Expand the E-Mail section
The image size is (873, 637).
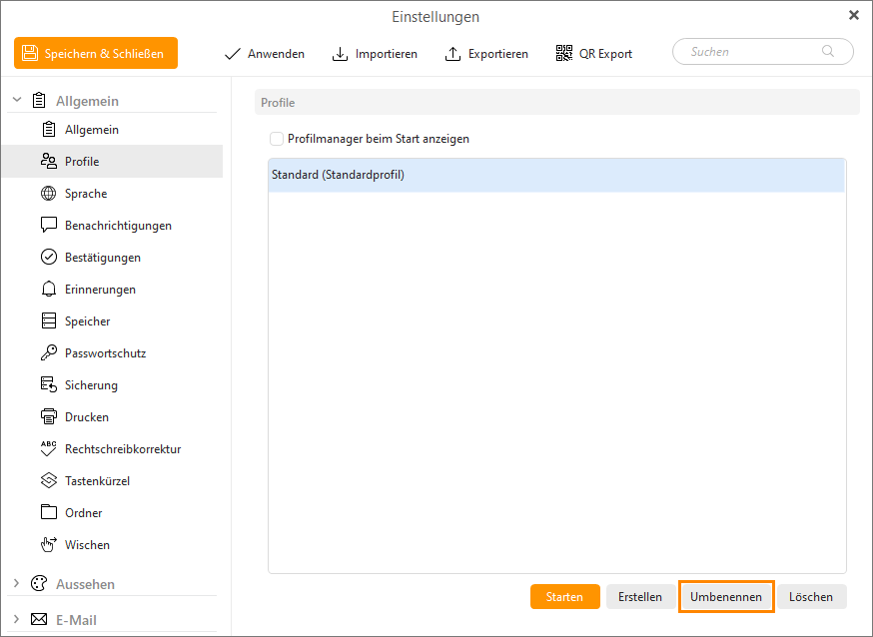pyautogui.click(x=17, y=620)
